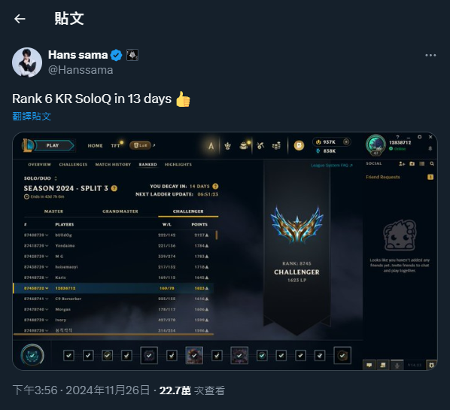
Task: Click the blue verified badge next to Hans sama
Action: pos(116,55)
